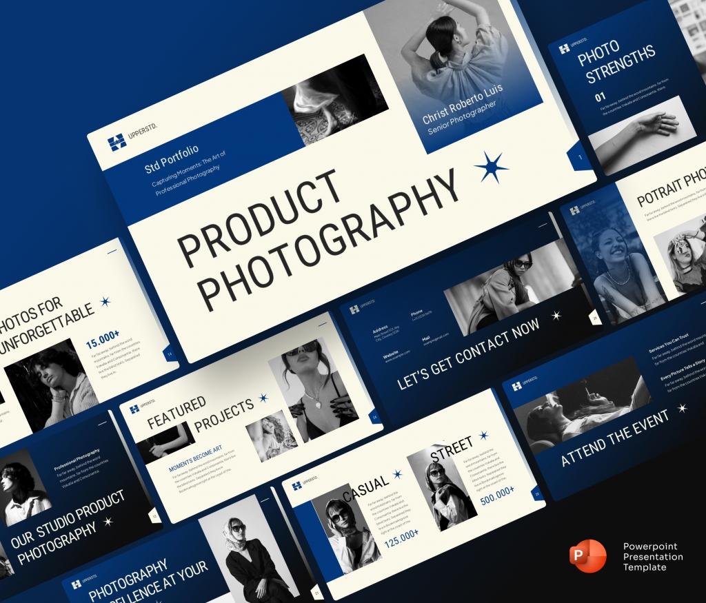Select the ATTEND THE EVENT heading
The height and width of the screenshot is (603, 706).
(x=615, y=438)
